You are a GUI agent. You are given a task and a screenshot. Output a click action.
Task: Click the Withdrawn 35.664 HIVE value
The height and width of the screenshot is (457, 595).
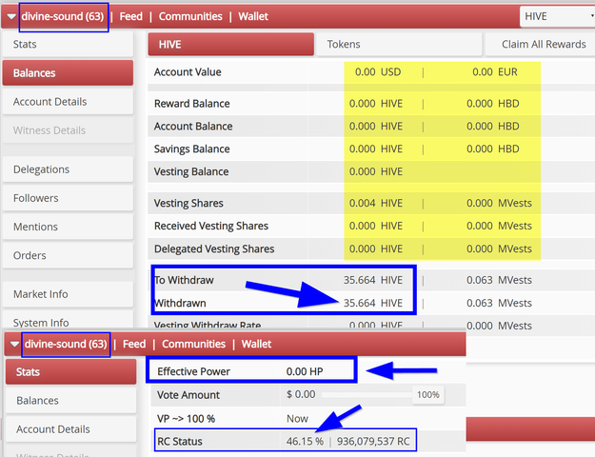pyautogui.click(x=373, y=303)
